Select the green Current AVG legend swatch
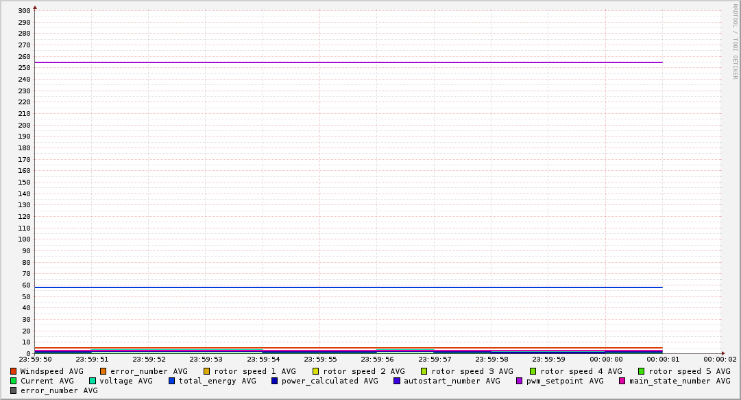Image resolution: width=741 pixels, height=400 pixels. (x=14, y=381)
